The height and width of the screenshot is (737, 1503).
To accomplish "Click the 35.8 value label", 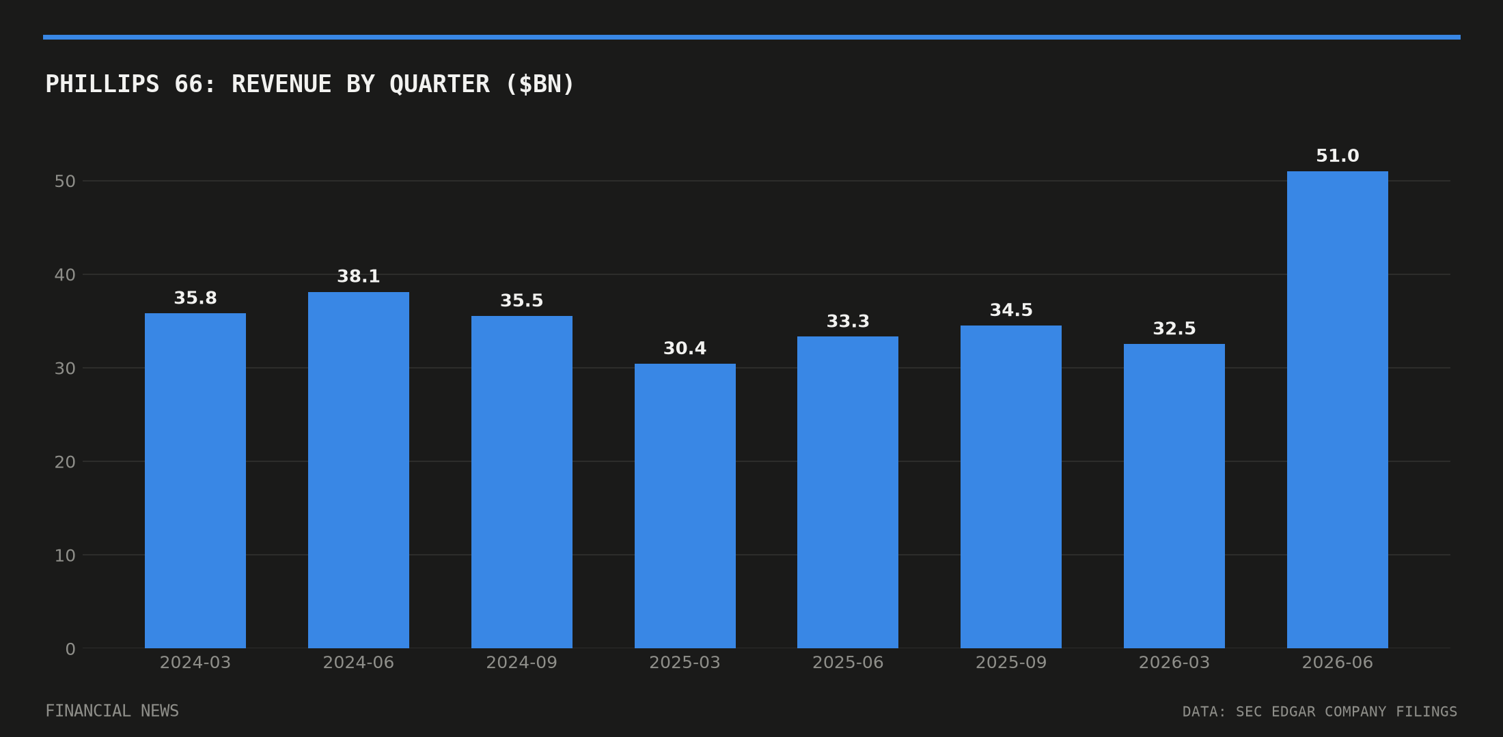I will [x=195, y=298].
